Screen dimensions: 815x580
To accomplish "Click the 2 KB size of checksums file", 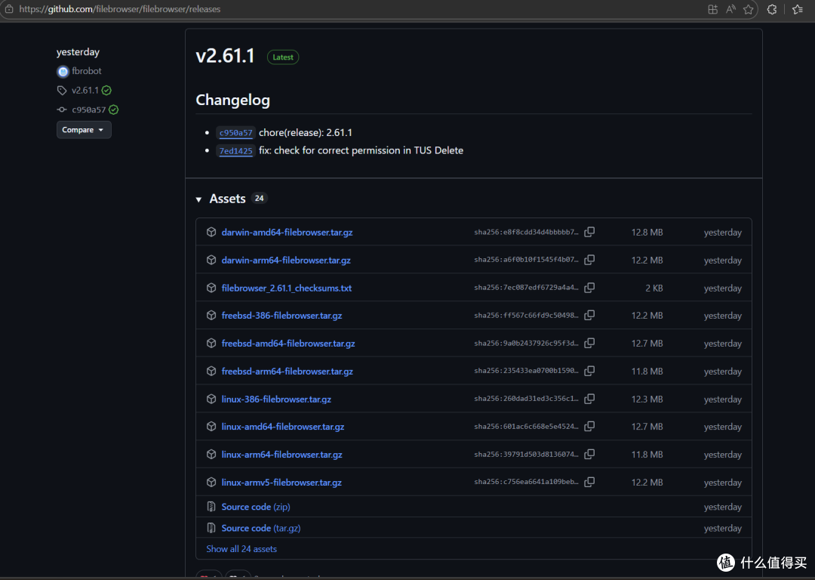I will [x=654, y=288].
